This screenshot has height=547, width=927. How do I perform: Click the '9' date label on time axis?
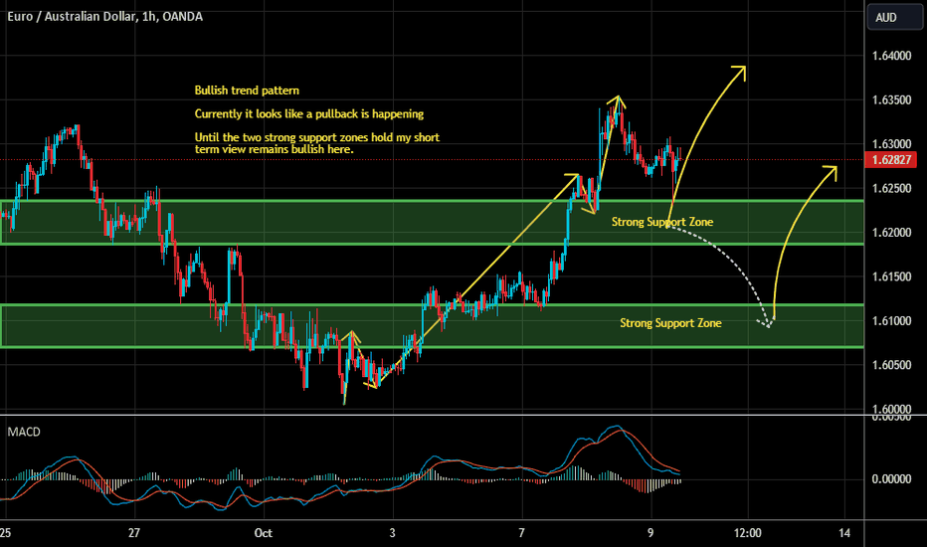650,533
